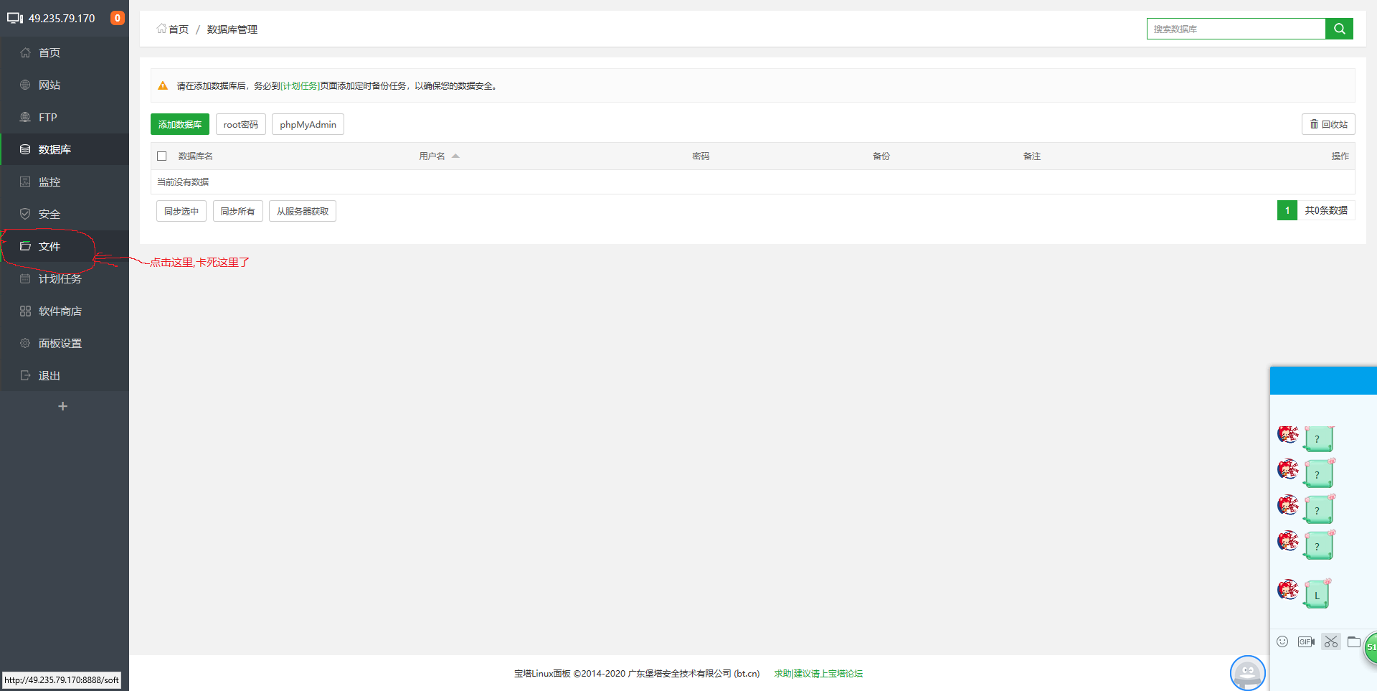
Task: Open the 软件商店 grid icon
Action: point(25,311)
